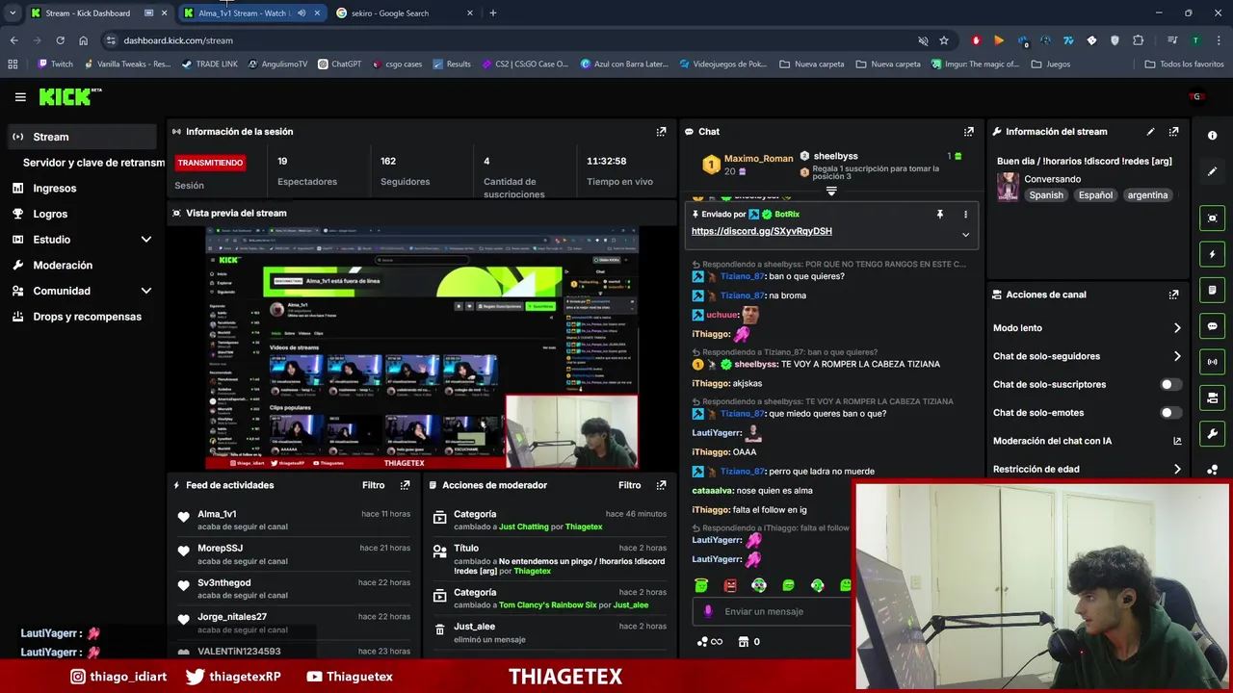Open a new Chrome tab
The image size is (1233, 693).
(x=493, y=13)
